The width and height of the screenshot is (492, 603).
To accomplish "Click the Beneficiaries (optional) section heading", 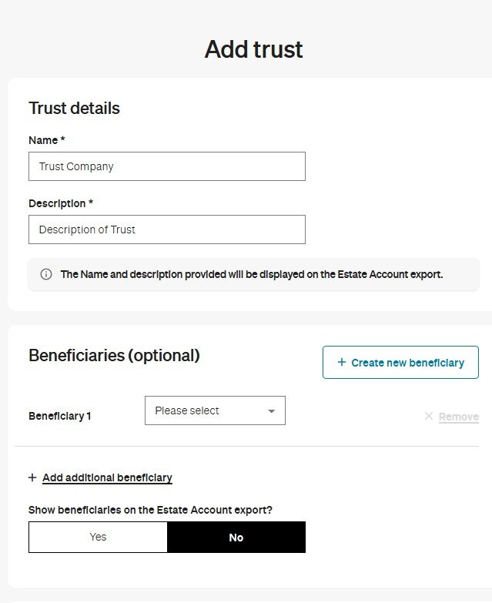I will [114, 355].
